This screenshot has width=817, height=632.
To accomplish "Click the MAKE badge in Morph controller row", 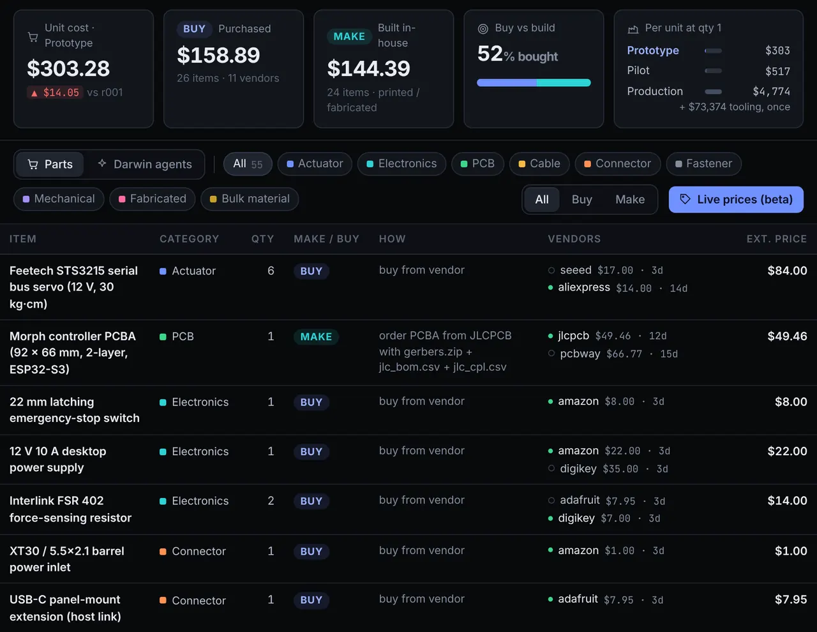I will [316, 337].
